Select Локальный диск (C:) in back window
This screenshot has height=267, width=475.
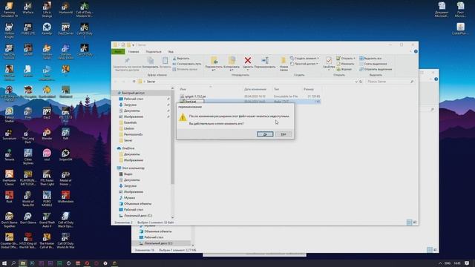click(x=158, y=243)
